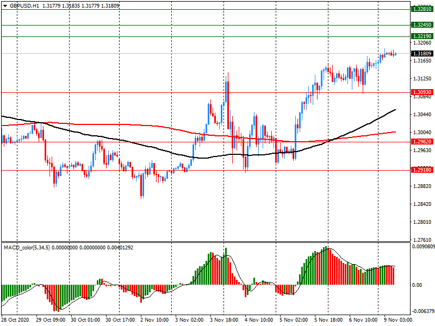This screenshot has height=326, width=435.
Task: Click the 1.30440 price scale value
Action: 422,115
